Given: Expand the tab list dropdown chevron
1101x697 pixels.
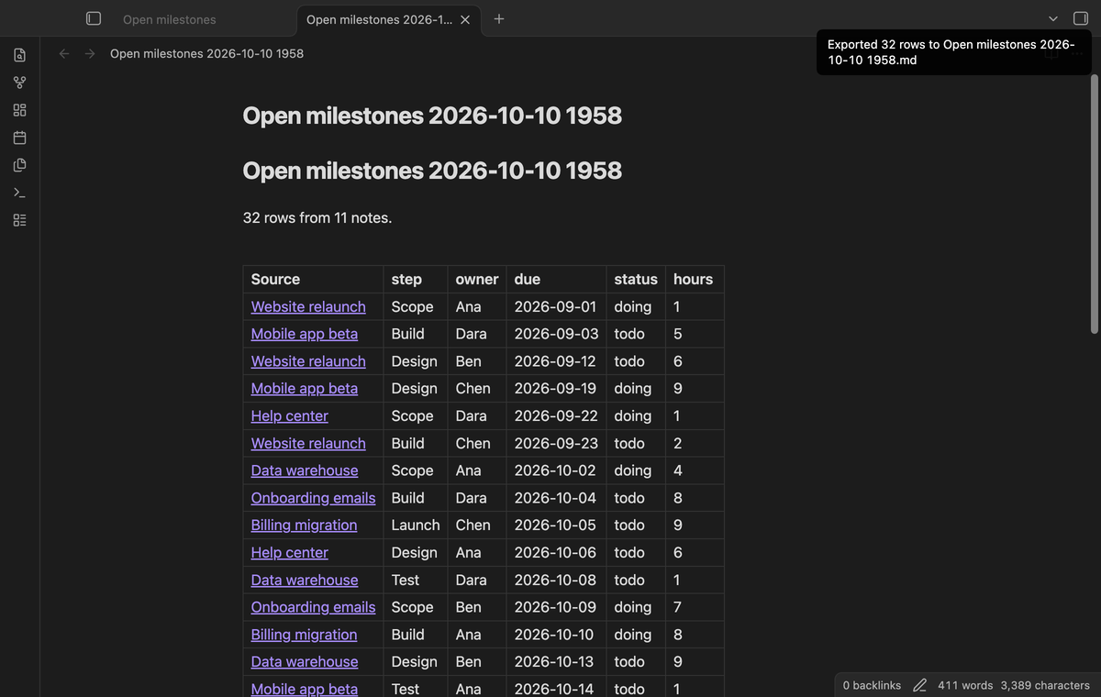Looking at the screenshot, I should [x=1053, y=18].
